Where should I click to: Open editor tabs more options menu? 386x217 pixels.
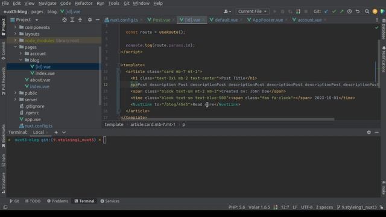pos(377,20)
